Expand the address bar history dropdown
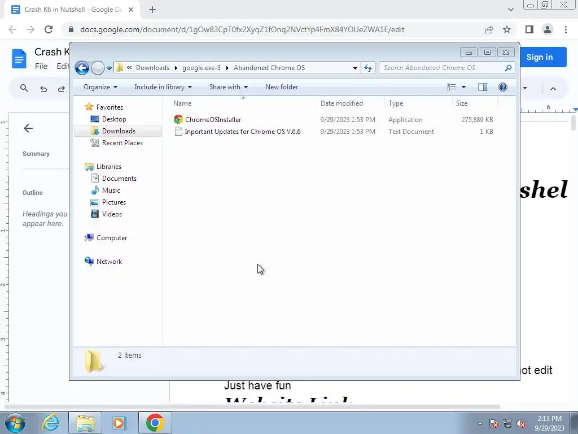Screen dimensions: 578x434 click(x=355, y=68)
